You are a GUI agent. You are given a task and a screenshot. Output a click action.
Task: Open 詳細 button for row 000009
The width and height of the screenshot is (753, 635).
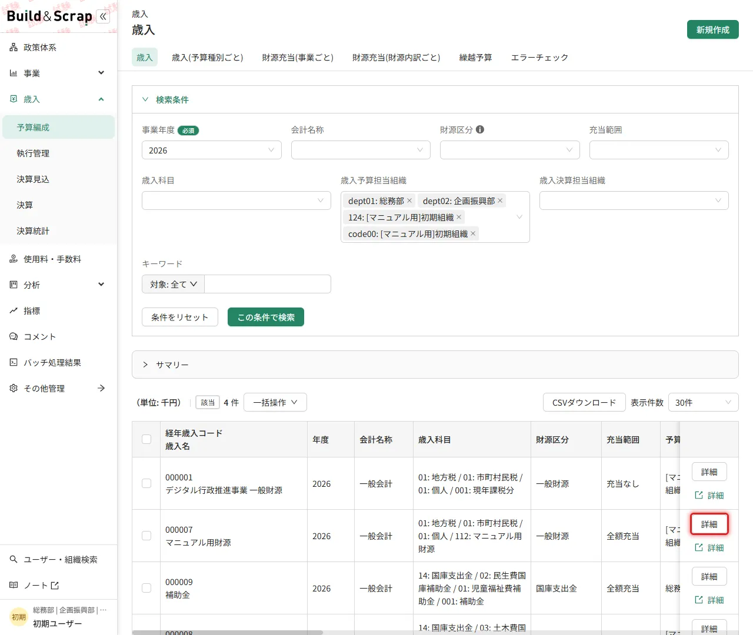coord(709,577)
